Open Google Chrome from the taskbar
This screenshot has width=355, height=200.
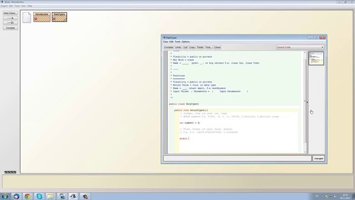tap(27, 196)
